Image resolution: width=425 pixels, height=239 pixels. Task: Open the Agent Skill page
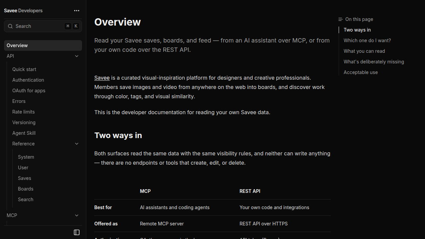coord(24,133)
